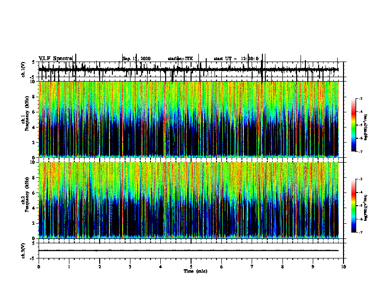This screenshot has height=299, width=387.
Task: Click the time axis tick label '0'
Action: 39,267
